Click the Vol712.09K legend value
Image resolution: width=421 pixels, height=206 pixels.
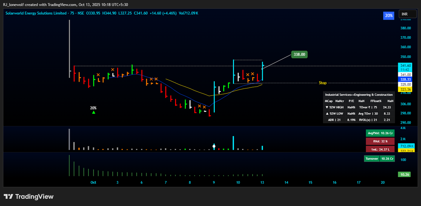tap(188, 13)
